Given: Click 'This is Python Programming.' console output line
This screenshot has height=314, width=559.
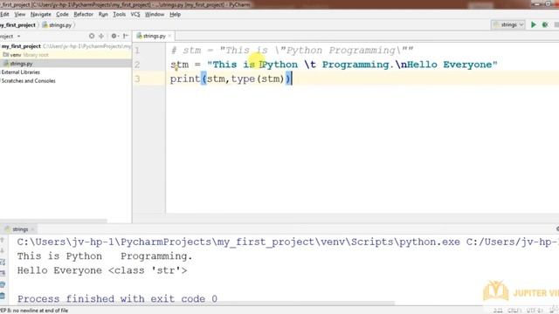Looking at the screenshot, I should pyautogui.click(x=105, y=256).
